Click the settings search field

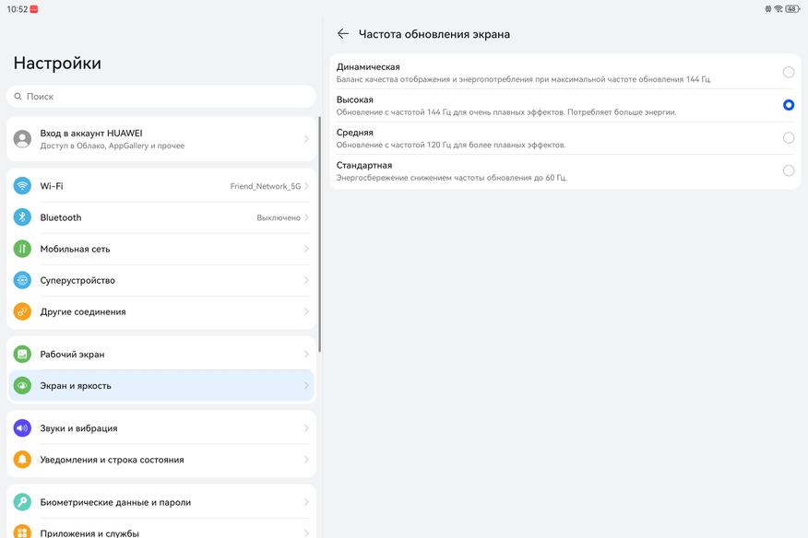pos(161,96)
